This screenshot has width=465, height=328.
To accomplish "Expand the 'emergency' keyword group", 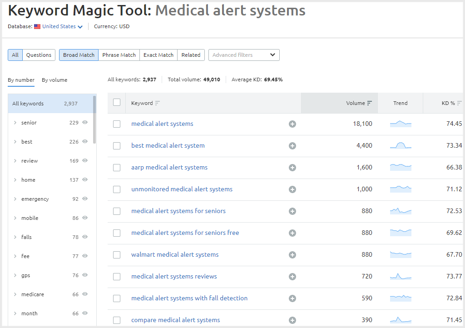I will tap(15, 199).
